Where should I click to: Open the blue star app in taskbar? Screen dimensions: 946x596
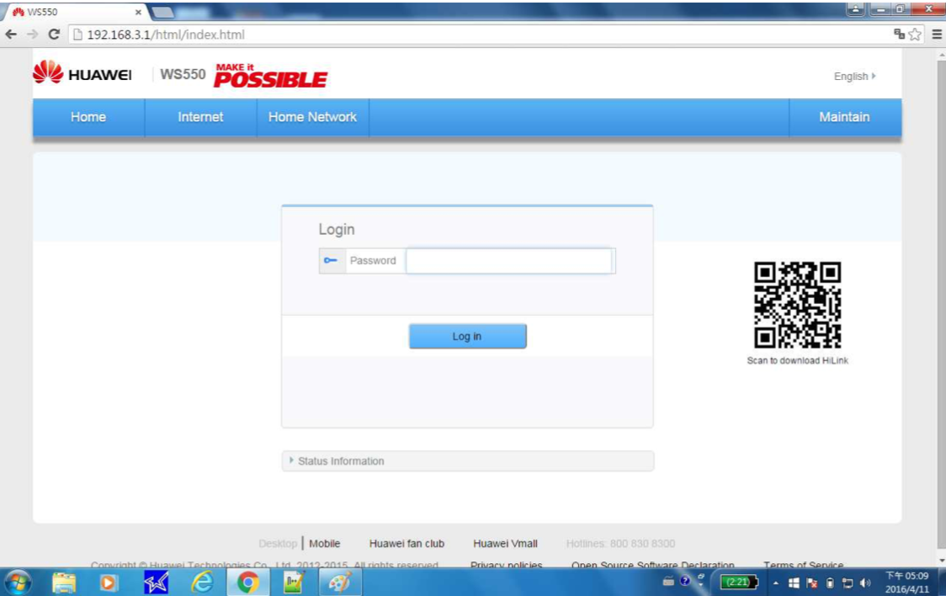(157, 583)
